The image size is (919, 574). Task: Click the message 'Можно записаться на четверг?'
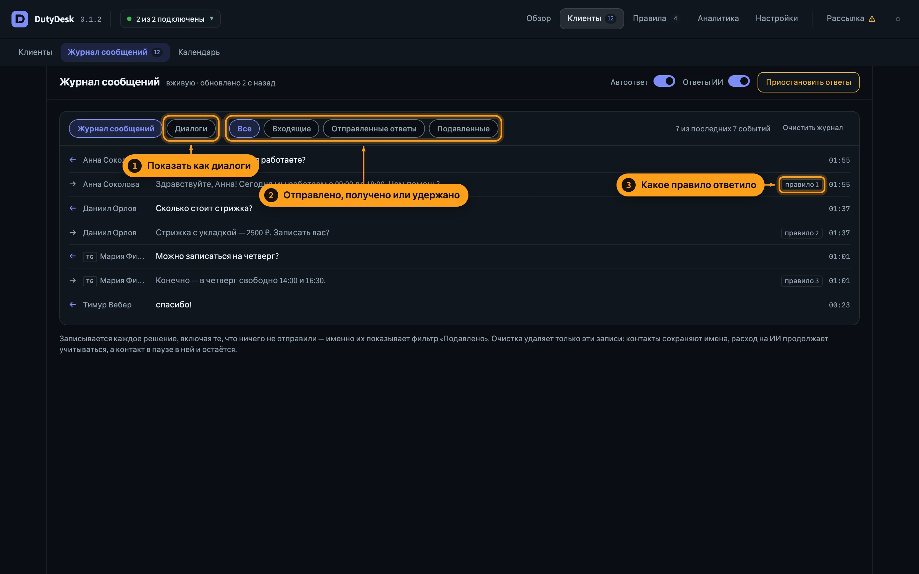coord(217,256)
